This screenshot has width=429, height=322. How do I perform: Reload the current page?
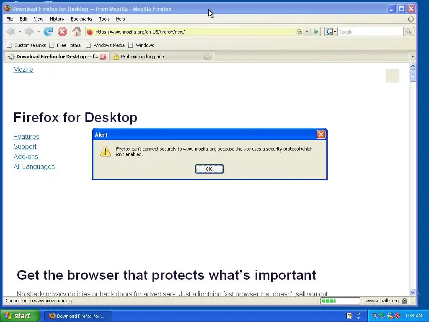[x=49, y=32]
